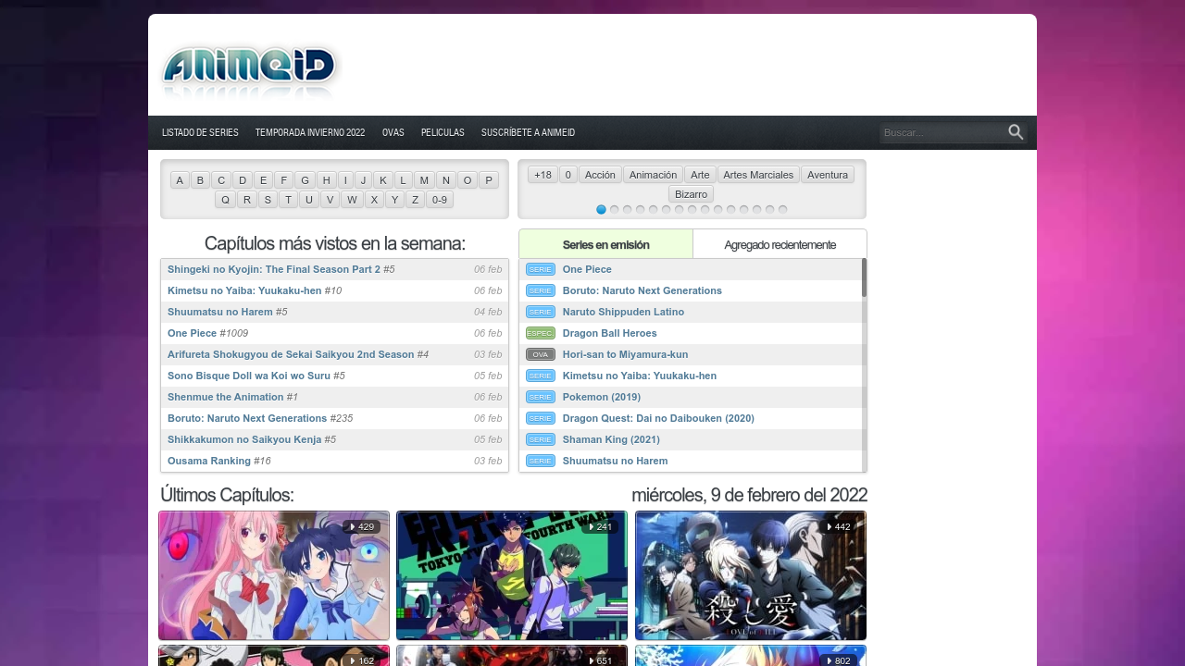Filter series by letter M

click(x=424, y=180)
